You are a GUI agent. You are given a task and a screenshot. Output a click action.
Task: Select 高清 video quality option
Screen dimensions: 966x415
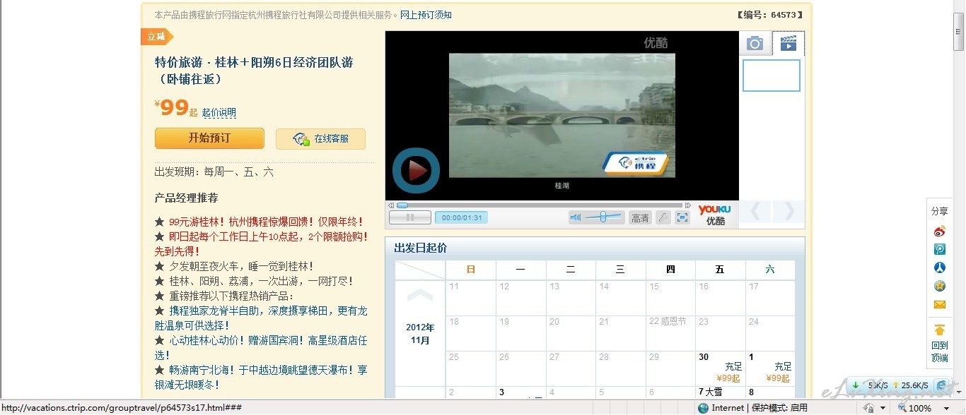[x=640, y=218]
